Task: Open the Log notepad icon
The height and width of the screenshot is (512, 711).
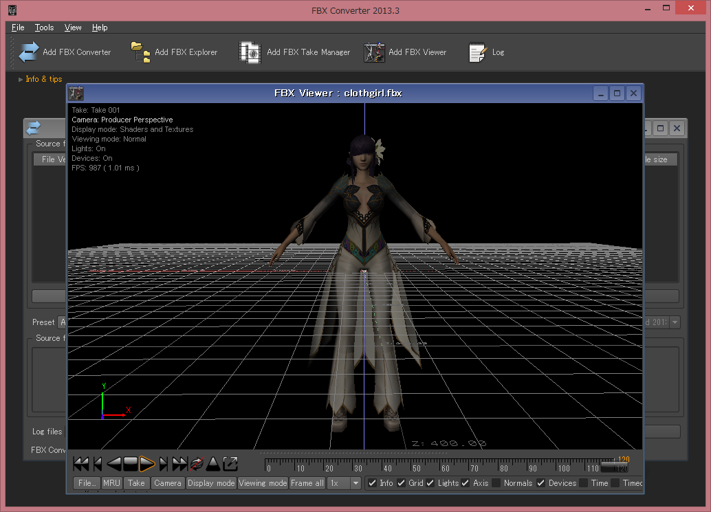Action: point(478,52)
